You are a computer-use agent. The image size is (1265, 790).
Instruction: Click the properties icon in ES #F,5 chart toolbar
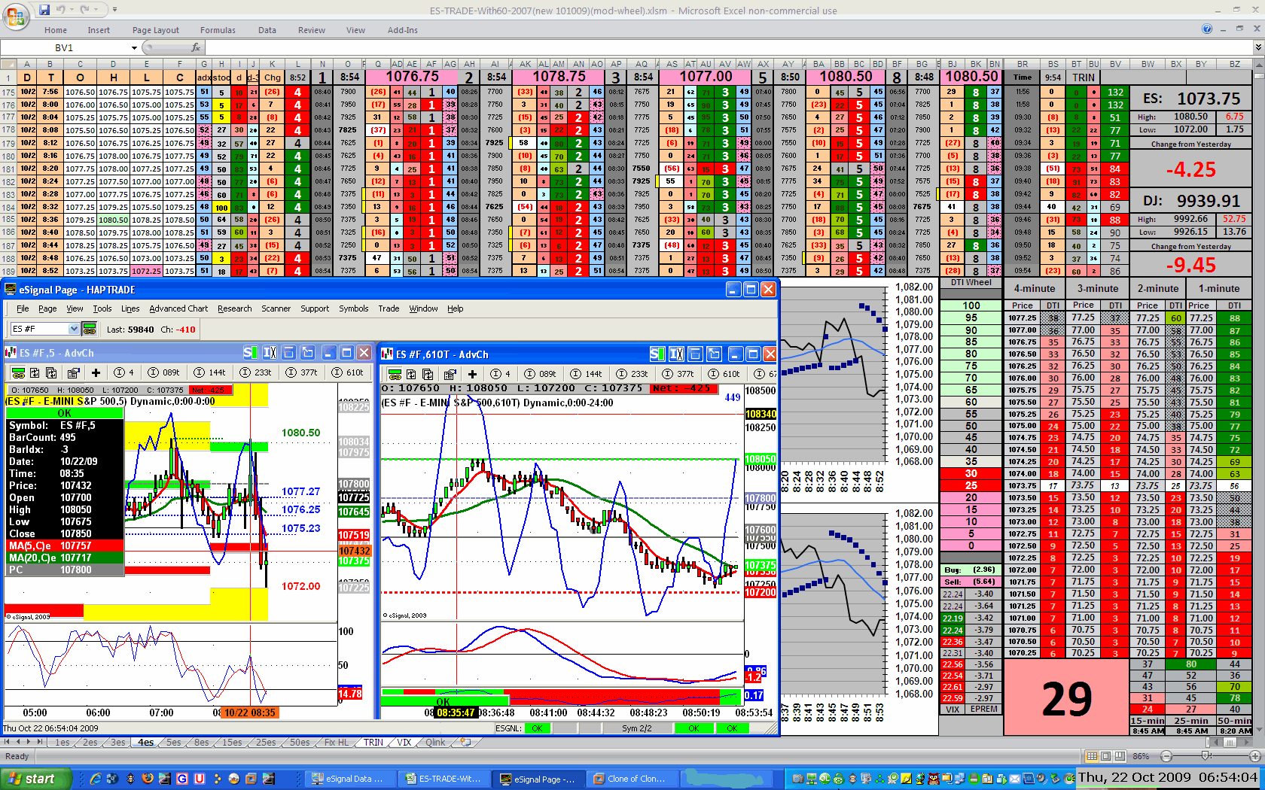coord(73,372)
